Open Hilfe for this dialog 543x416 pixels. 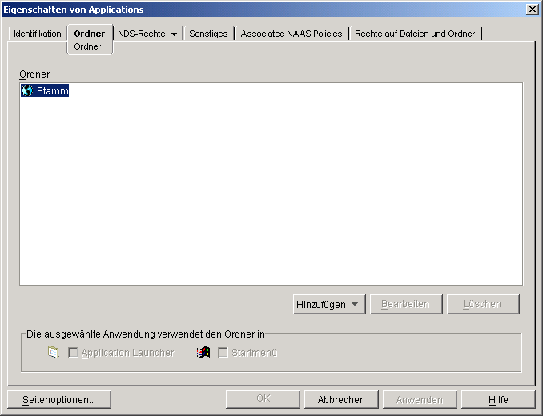click(498, 400)
